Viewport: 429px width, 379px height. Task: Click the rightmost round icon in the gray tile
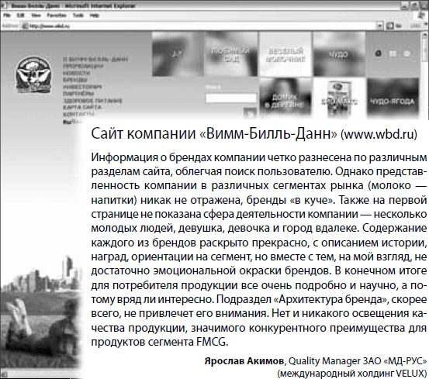[x=407, y=53]
